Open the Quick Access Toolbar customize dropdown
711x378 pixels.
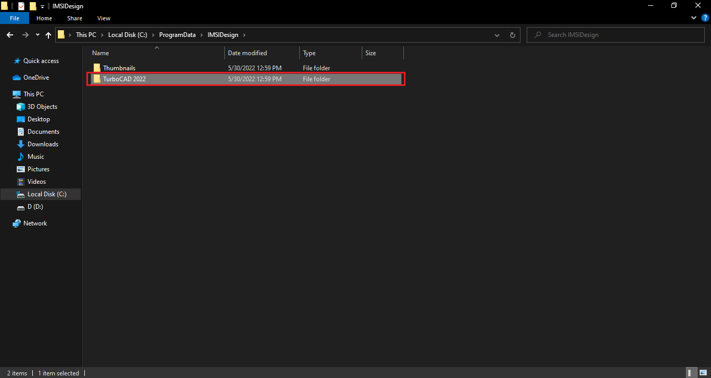pos(42,6)
